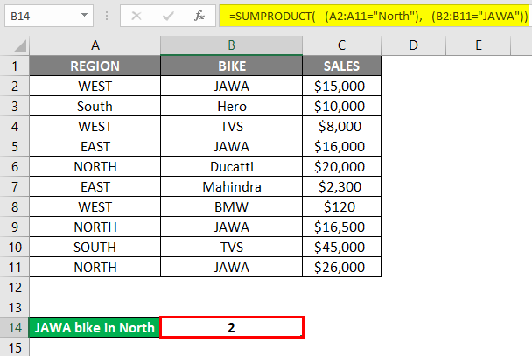Viewport: 532px width, 356px height.
Task: Select column A header
Action: point(95,45)
